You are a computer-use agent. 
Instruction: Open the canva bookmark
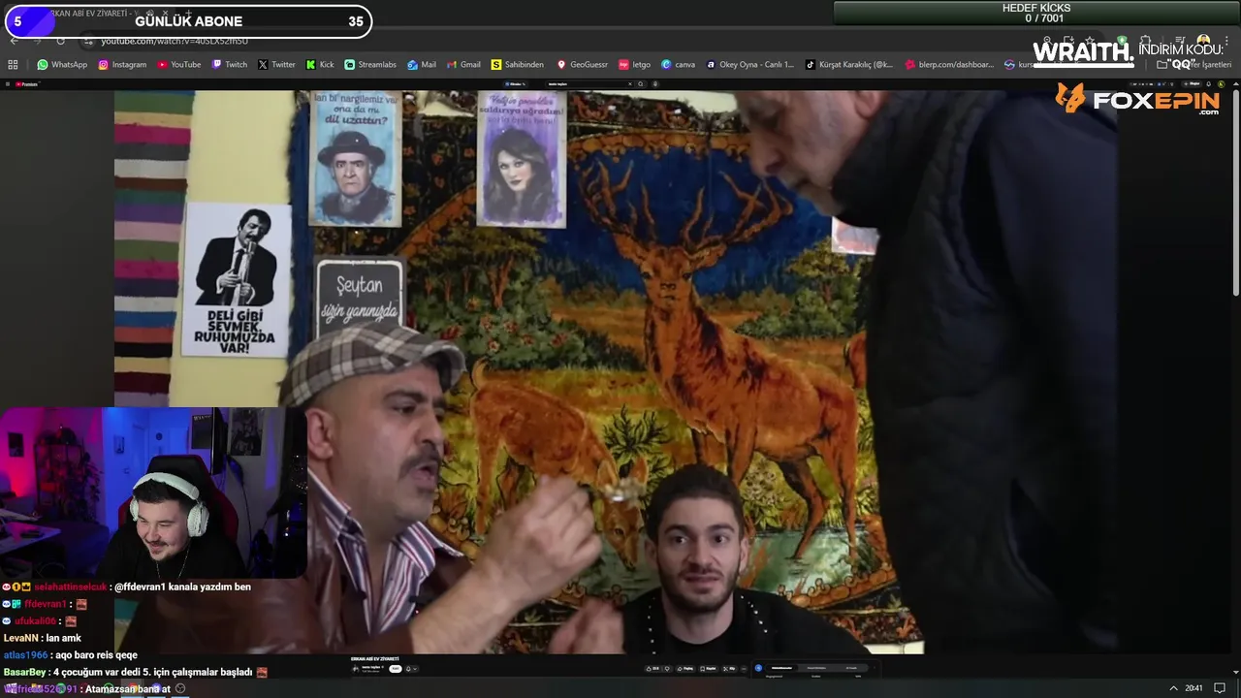[678, 65]
